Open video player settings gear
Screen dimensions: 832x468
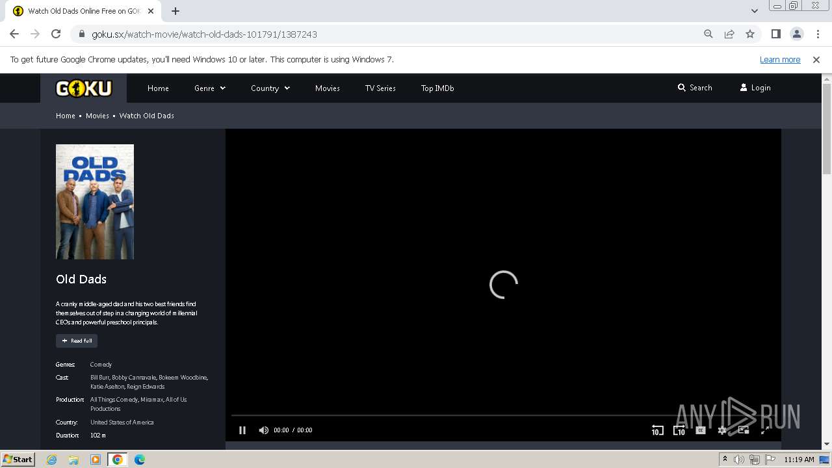[722, 430]
